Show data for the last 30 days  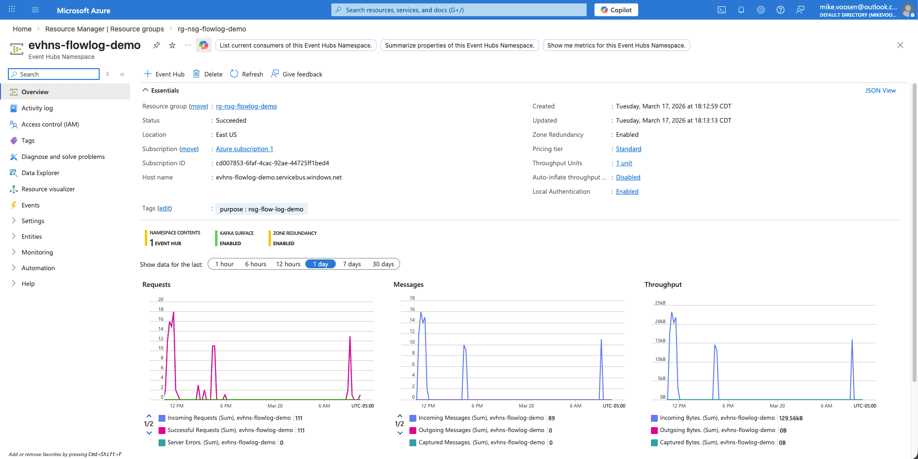click(x=382, y=264)
